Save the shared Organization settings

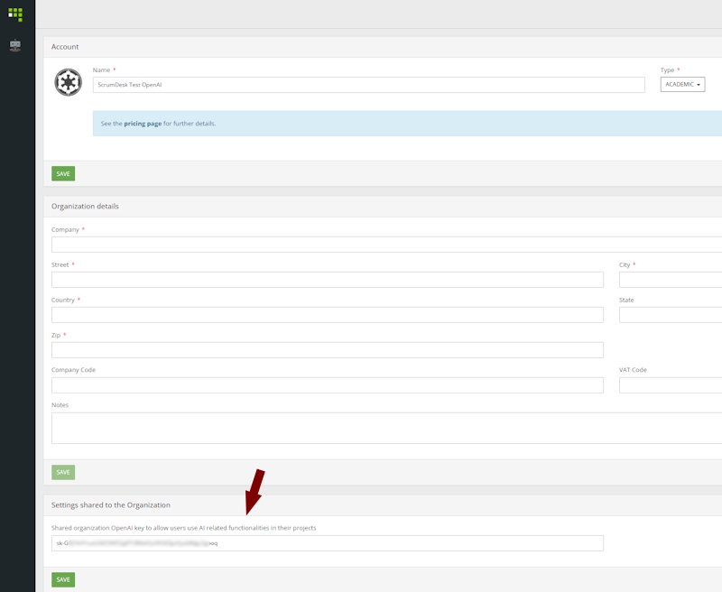(x=63, y=579)
